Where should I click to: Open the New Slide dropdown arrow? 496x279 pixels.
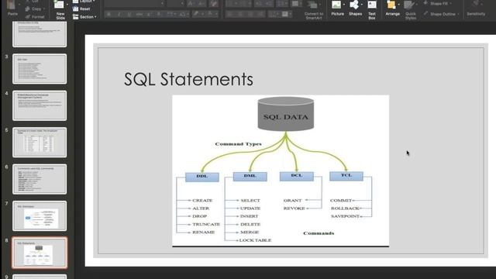tap(67, 5)
